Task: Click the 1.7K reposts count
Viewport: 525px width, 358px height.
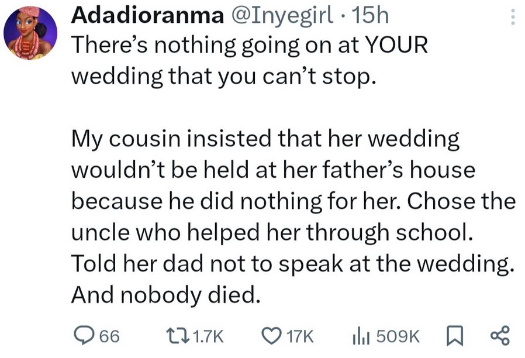Action: tap(208, 336)
